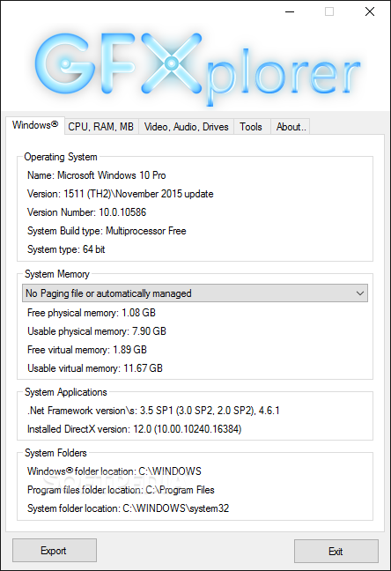Click 'Version Number: 10.0.10586' text

pyautogui.click(x=86, y=212)
